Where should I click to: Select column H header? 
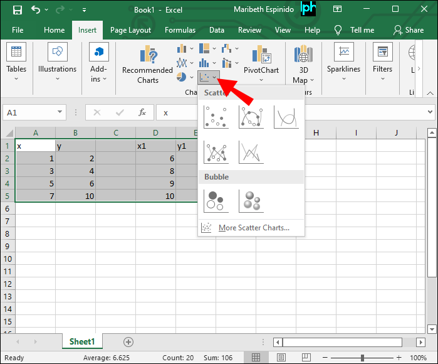click(x=316, y=132)
